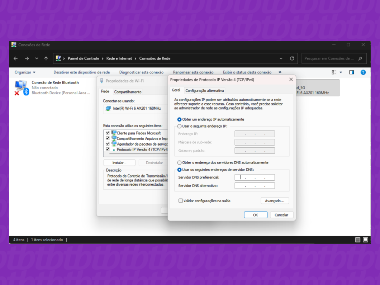Open recent locations chevron in navigation bar
380x285 pixels.
[x=37, y=58]
